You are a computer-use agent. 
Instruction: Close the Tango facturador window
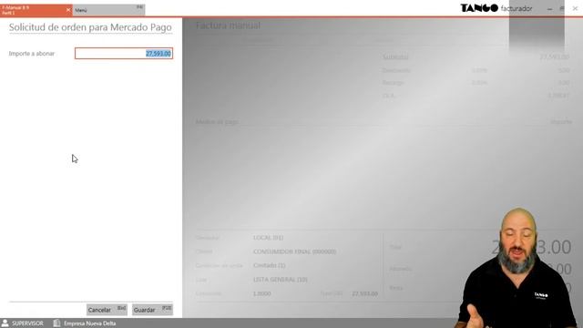pos(575,8)
